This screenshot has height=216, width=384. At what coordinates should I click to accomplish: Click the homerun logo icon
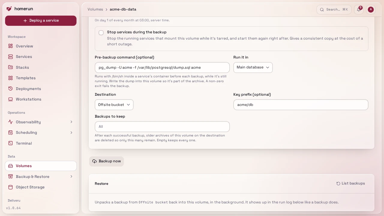[x=9, y=9]
